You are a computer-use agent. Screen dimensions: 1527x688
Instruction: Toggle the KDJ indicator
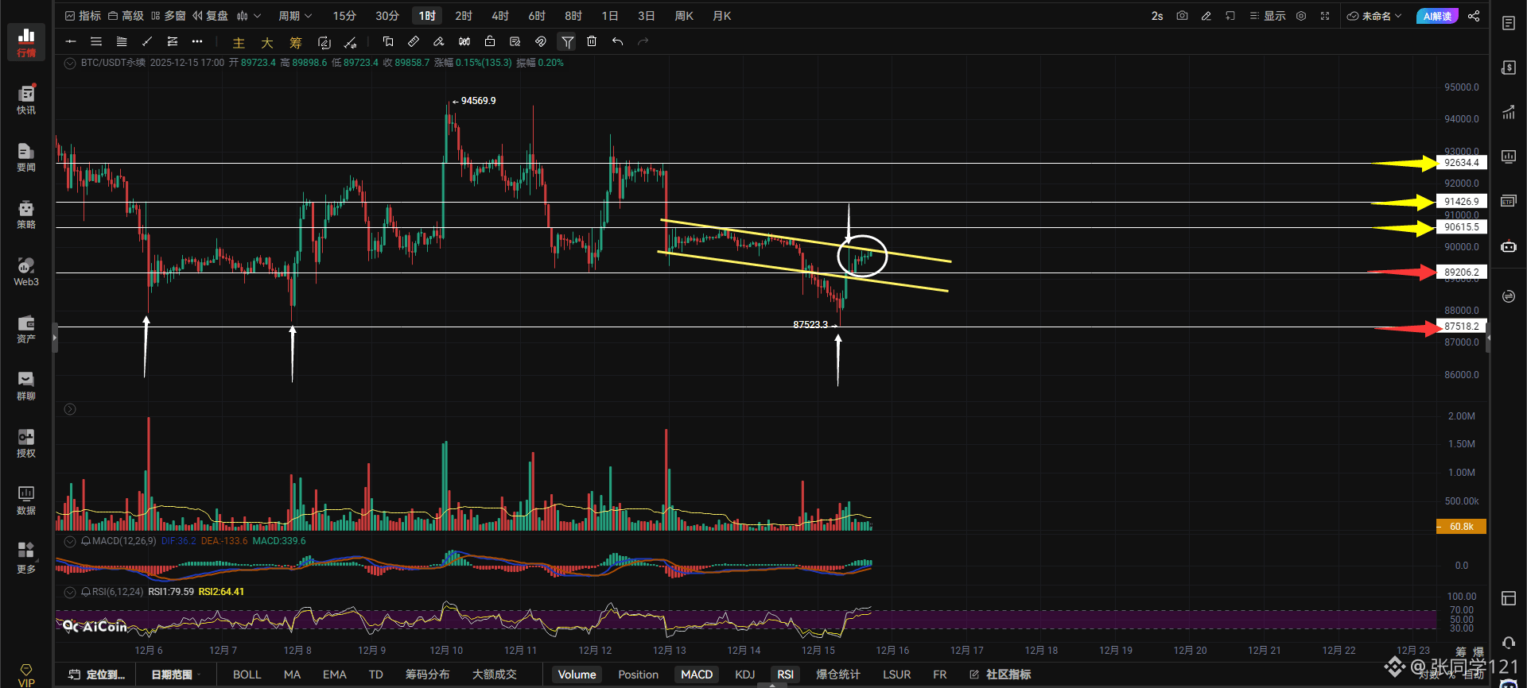[x=745, y=674]
